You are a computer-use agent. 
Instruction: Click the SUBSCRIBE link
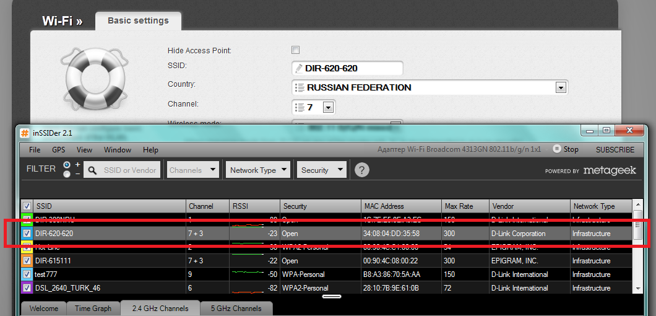point(615,149)
